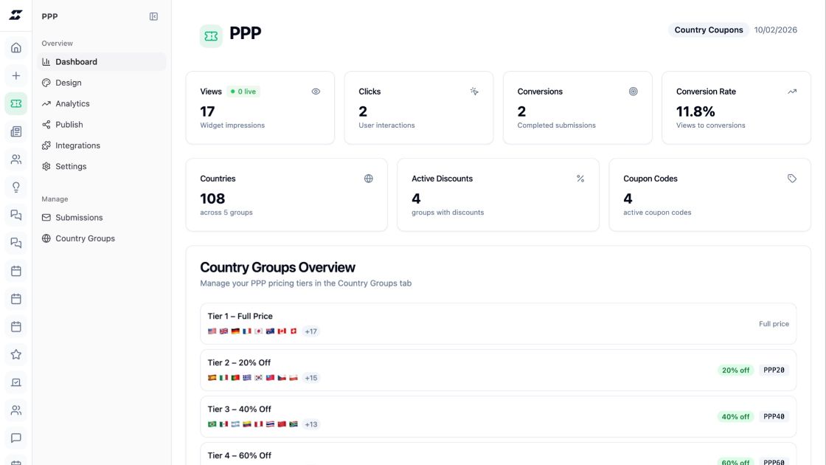Screen dimensions: 826x465
Task: Click the home icon in left rail
Action: [16, 48]
